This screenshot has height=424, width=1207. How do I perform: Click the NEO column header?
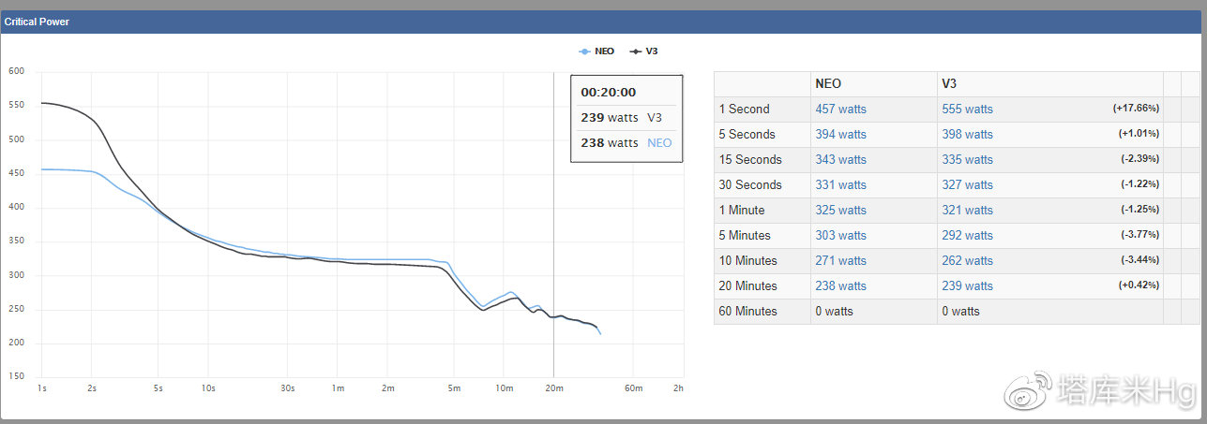point(829,84)
